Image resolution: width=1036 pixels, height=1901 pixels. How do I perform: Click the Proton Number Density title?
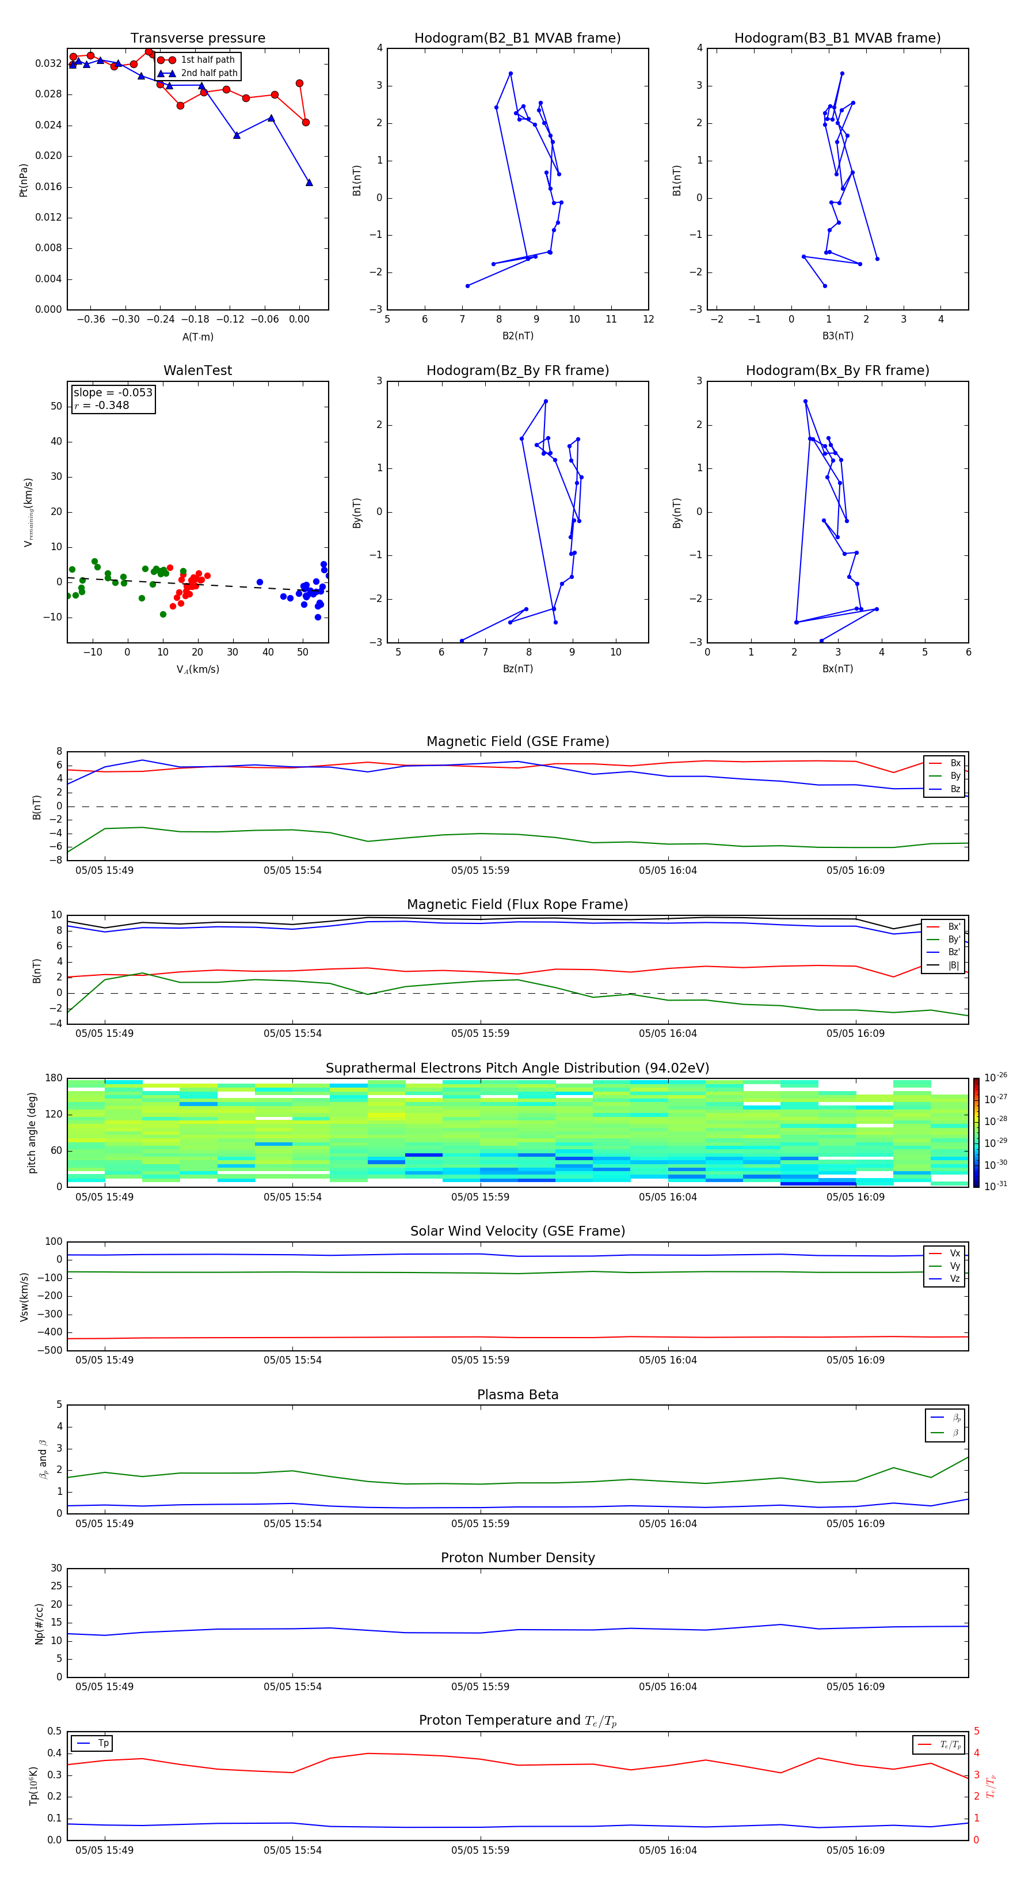coord(517,1558)
